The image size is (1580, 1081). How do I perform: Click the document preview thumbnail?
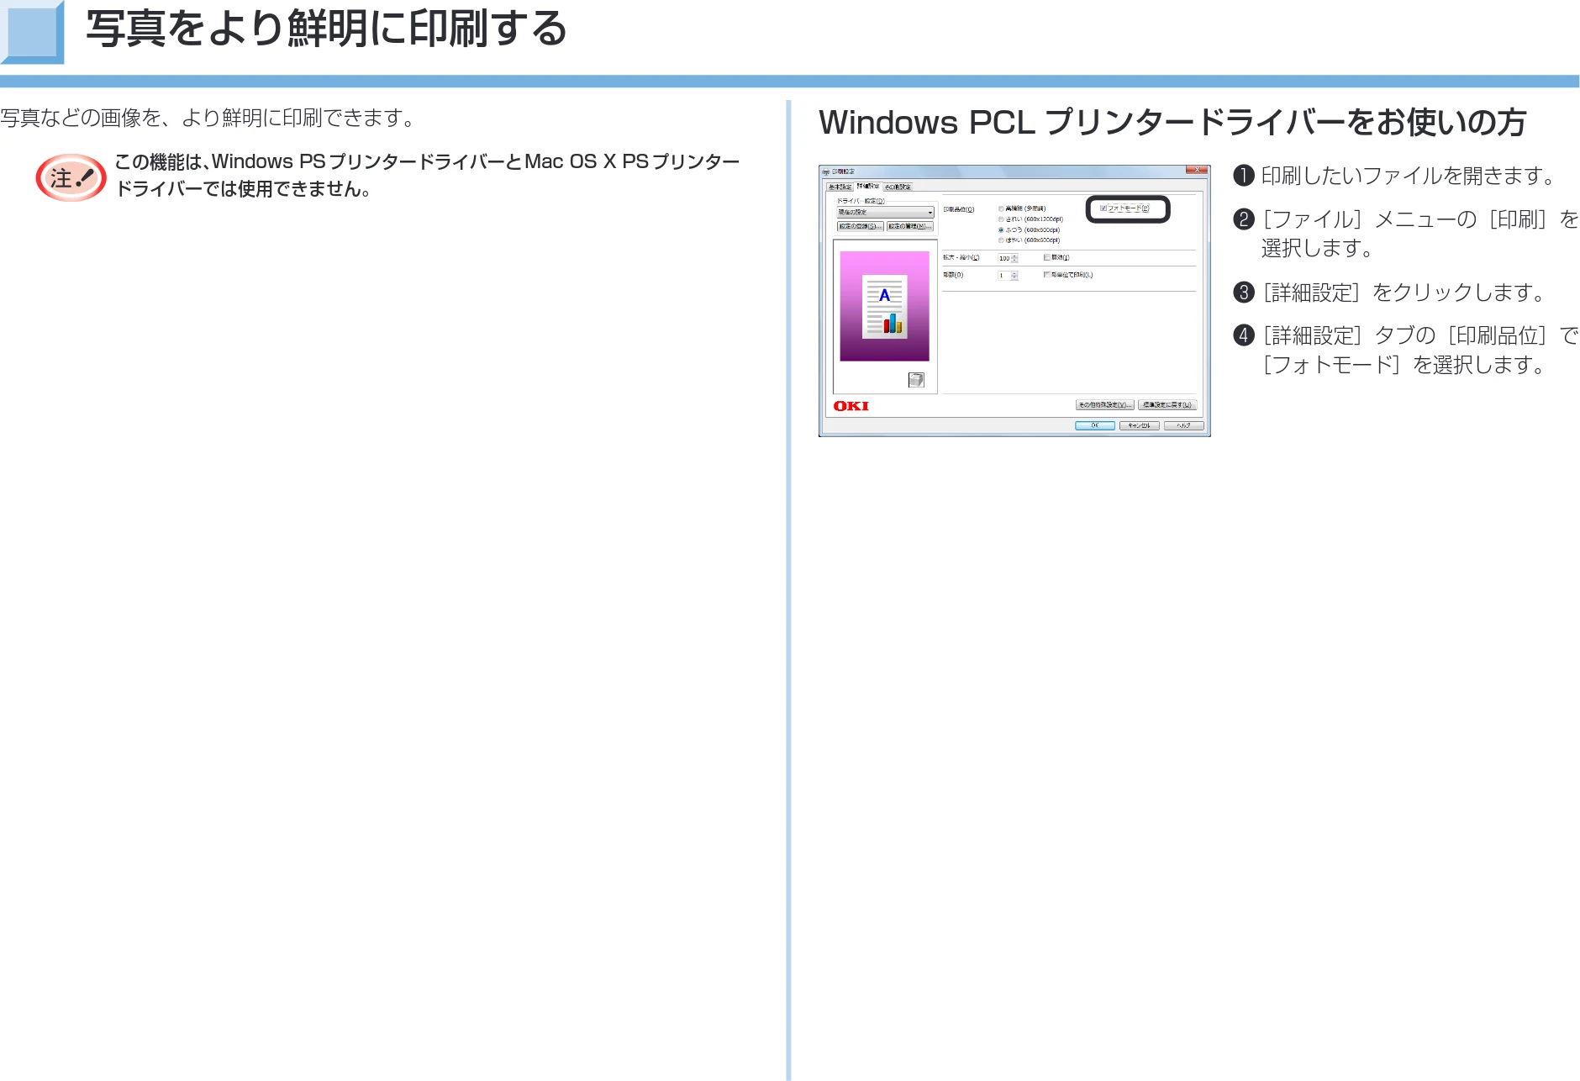885,307
